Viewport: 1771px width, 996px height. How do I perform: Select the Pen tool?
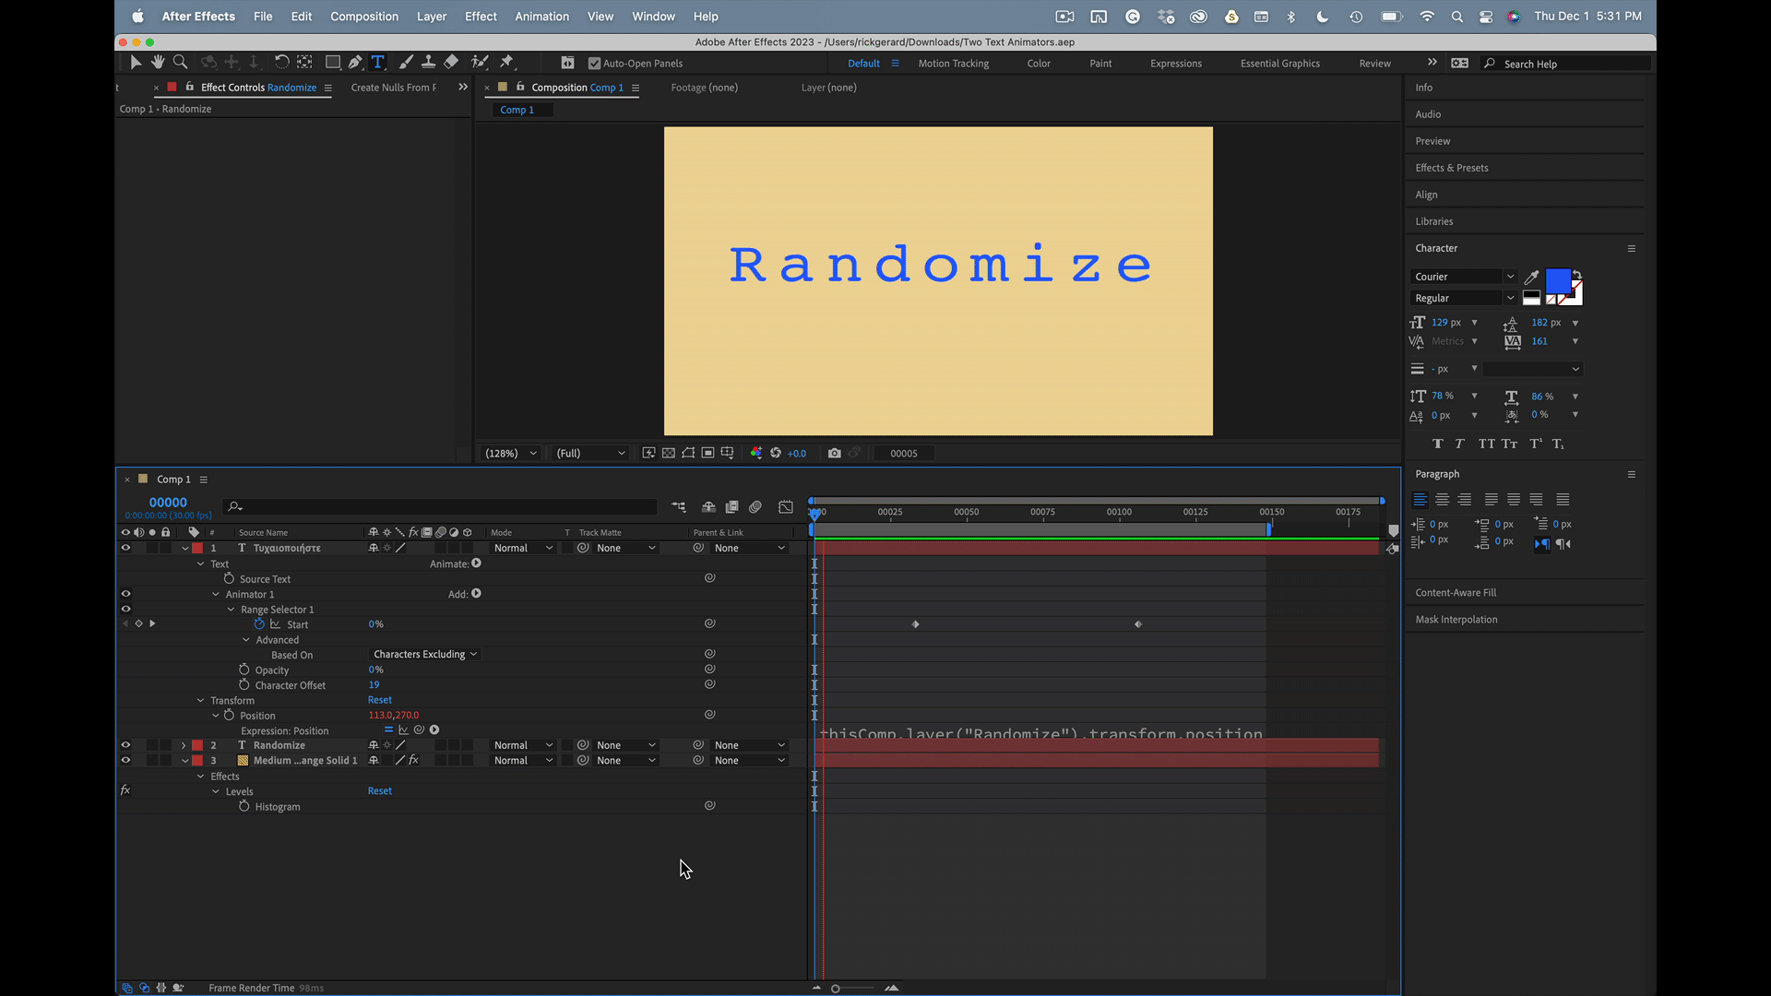click(355, 62)
